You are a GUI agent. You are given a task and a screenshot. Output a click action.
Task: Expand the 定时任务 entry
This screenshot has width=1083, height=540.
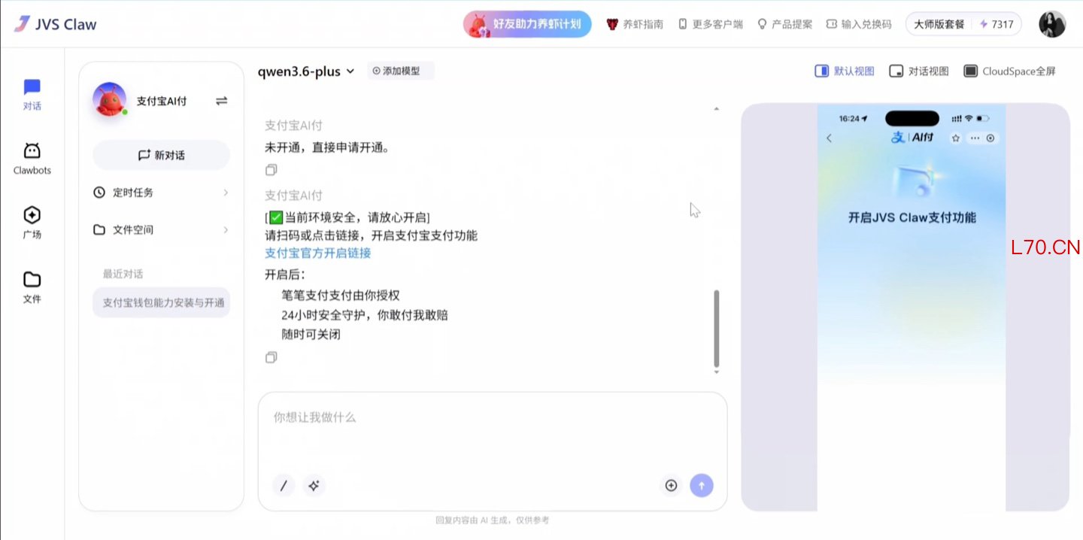coord(161,193)
